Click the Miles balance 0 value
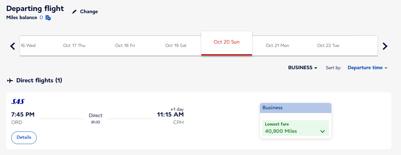This screenshot has height=155, width=401. (41, 18)
